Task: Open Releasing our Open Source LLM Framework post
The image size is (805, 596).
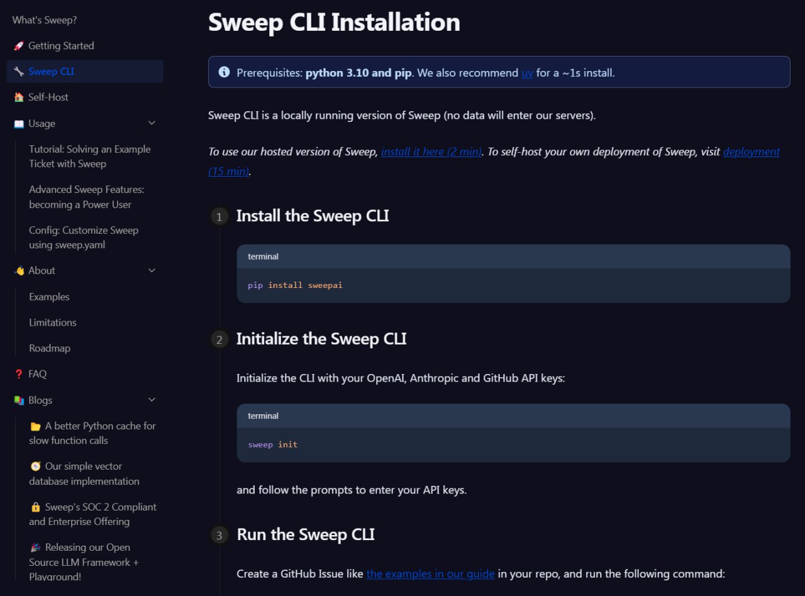Action: [84, 562]
